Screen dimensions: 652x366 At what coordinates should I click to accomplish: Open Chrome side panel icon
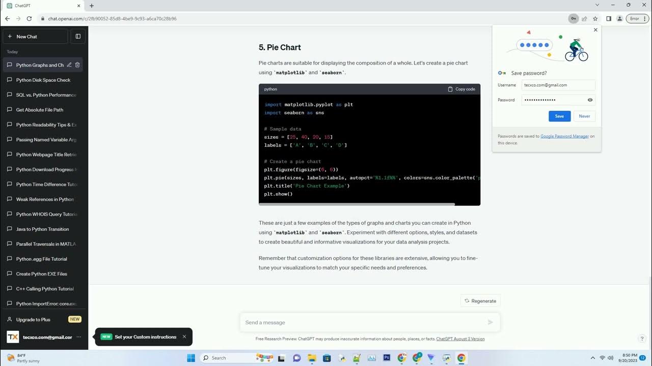point(609,19)
